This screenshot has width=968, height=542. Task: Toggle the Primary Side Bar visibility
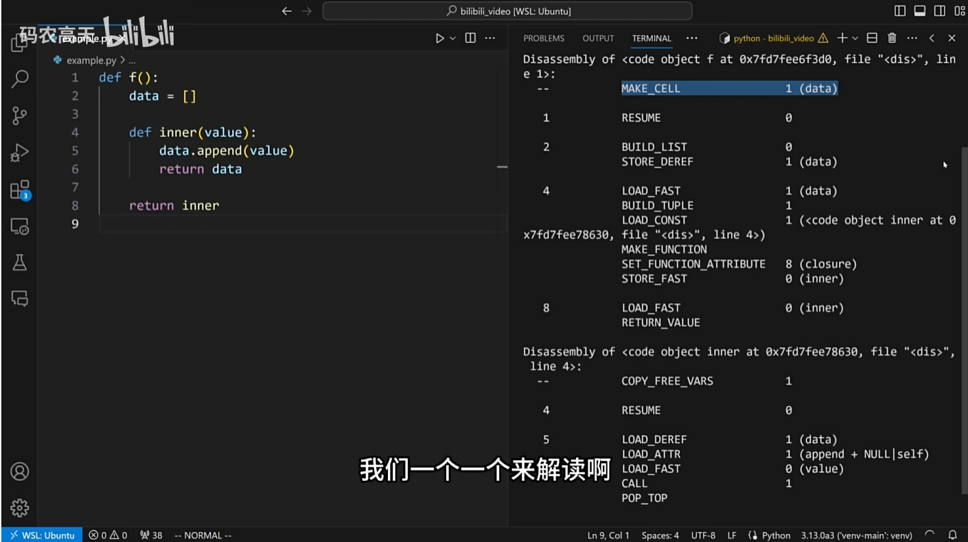899,11
